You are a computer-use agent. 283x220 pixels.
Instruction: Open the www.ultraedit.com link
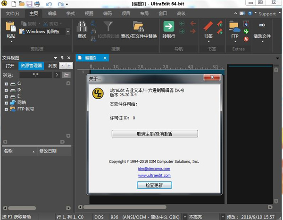coord(154,175)
